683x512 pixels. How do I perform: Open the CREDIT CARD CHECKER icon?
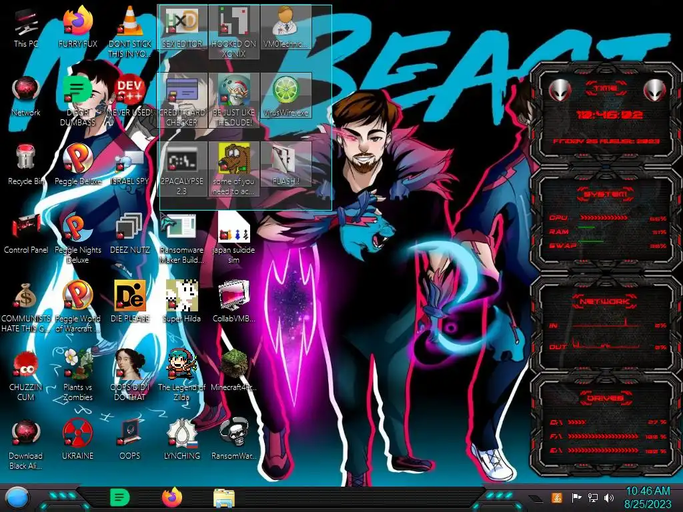click(x=182, y=100)
